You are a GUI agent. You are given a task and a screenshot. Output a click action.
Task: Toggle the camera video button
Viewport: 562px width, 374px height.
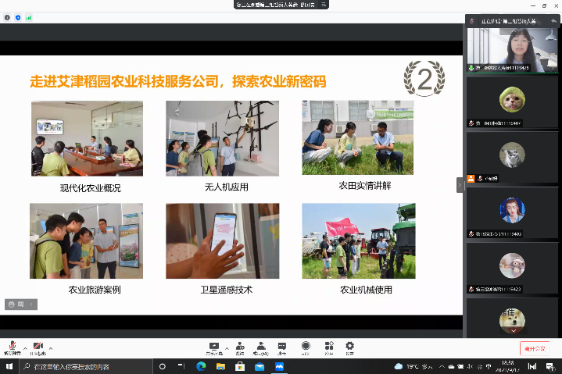[38, 347]
